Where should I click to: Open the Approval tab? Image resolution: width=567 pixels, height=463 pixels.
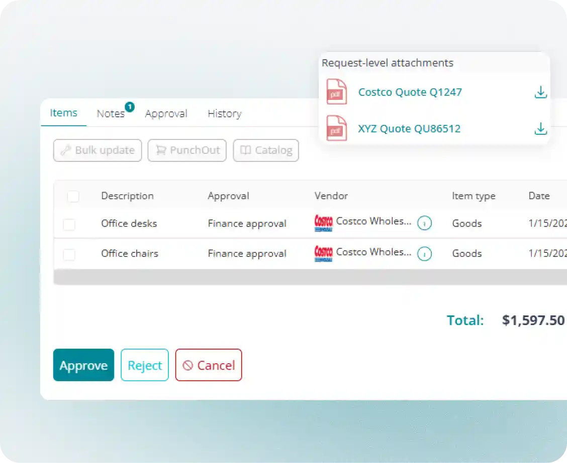pos(166,114)
